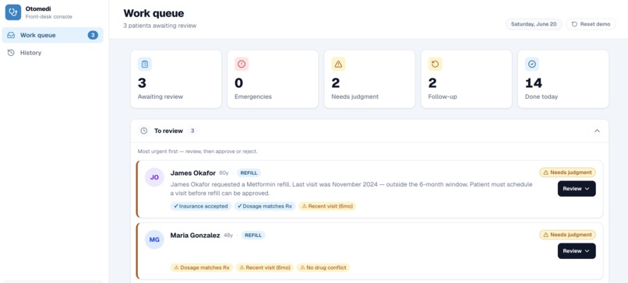Click Needs judgment badge on Maria Gonzalez

click(567, 235)
